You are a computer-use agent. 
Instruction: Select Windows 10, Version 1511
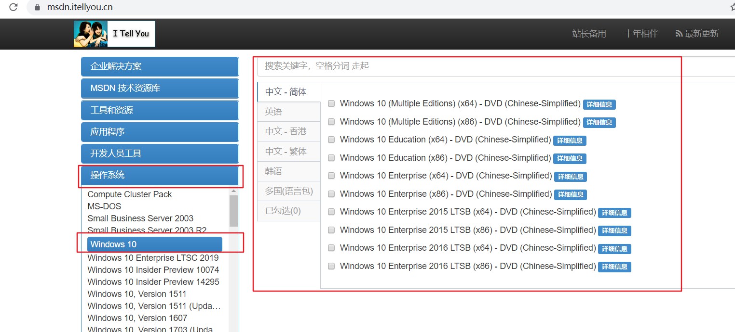[137, 294]
